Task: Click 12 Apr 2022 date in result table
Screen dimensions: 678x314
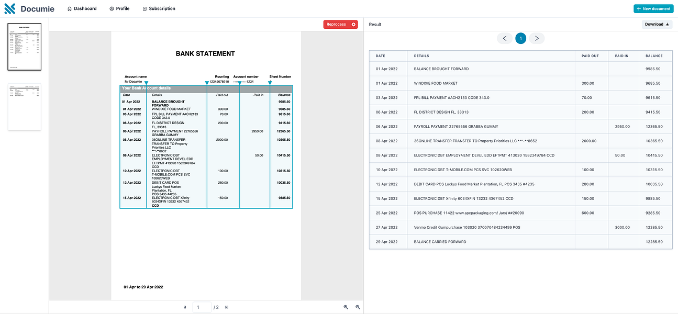Action: pos(386,184)
